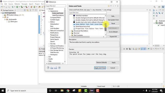This screenshot has width=165, height=93.
Task: Open the Navigate menu
Action: coord(24,4)
